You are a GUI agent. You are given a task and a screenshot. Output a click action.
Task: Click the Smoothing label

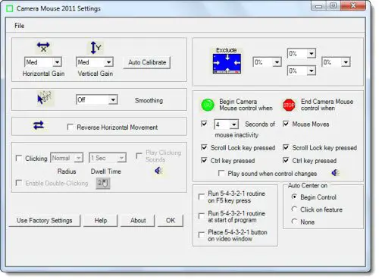pyautogui.click(x=149, y=100)
